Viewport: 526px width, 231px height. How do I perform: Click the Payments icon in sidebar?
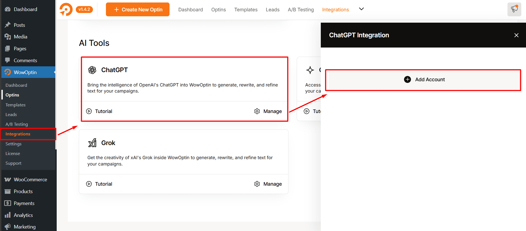coord(8,203)
